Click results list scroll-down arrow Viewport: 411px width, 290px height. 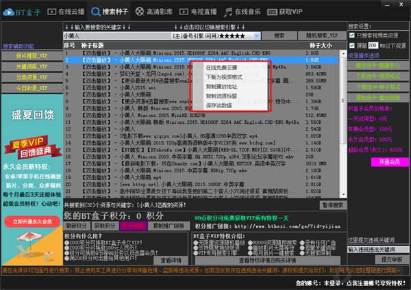pos(343,194)
